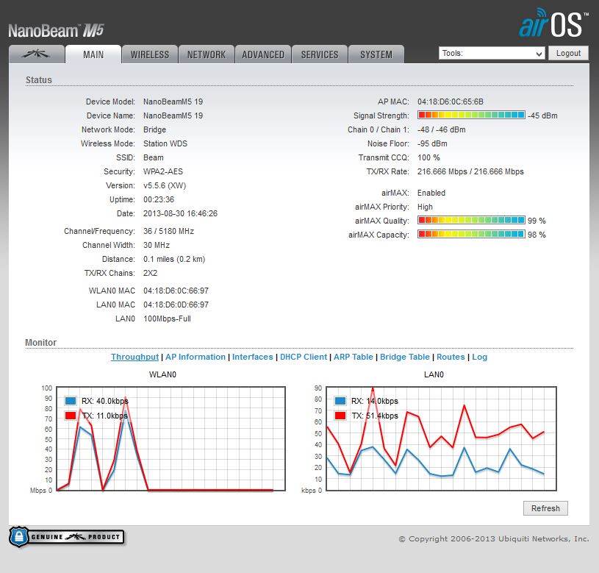Switch to the MAIN tab
Viewport: 599px width, 573px height.
coord(93,54)
